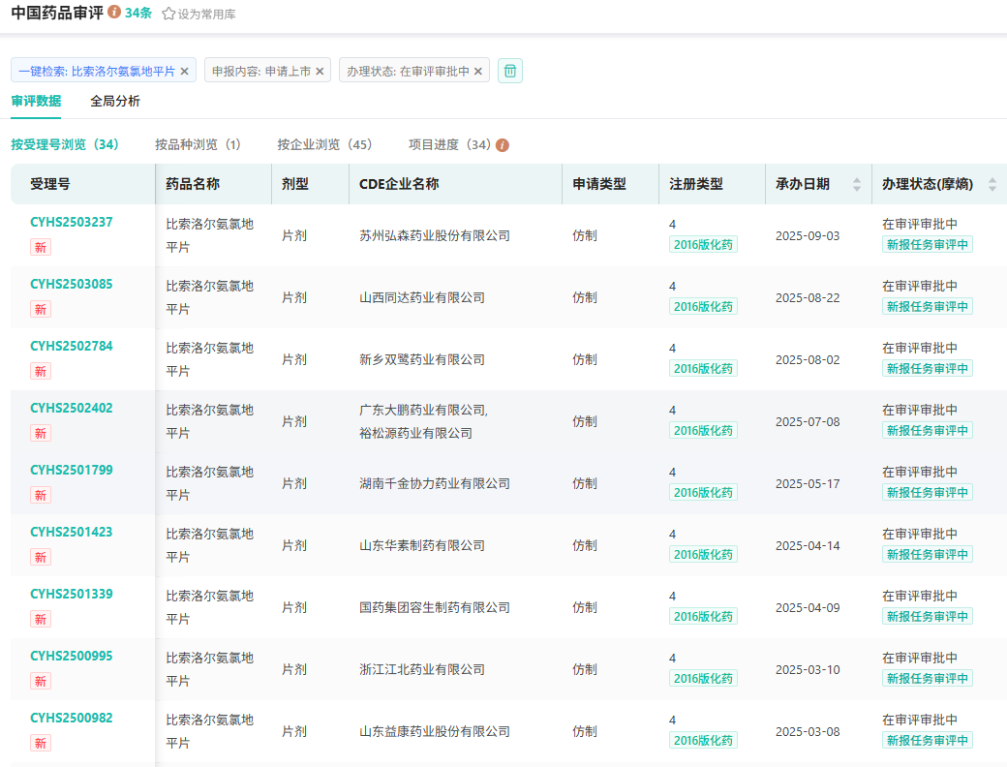Click the star icon to set 常用库
1007x767 pixels.
coord(168,14)
